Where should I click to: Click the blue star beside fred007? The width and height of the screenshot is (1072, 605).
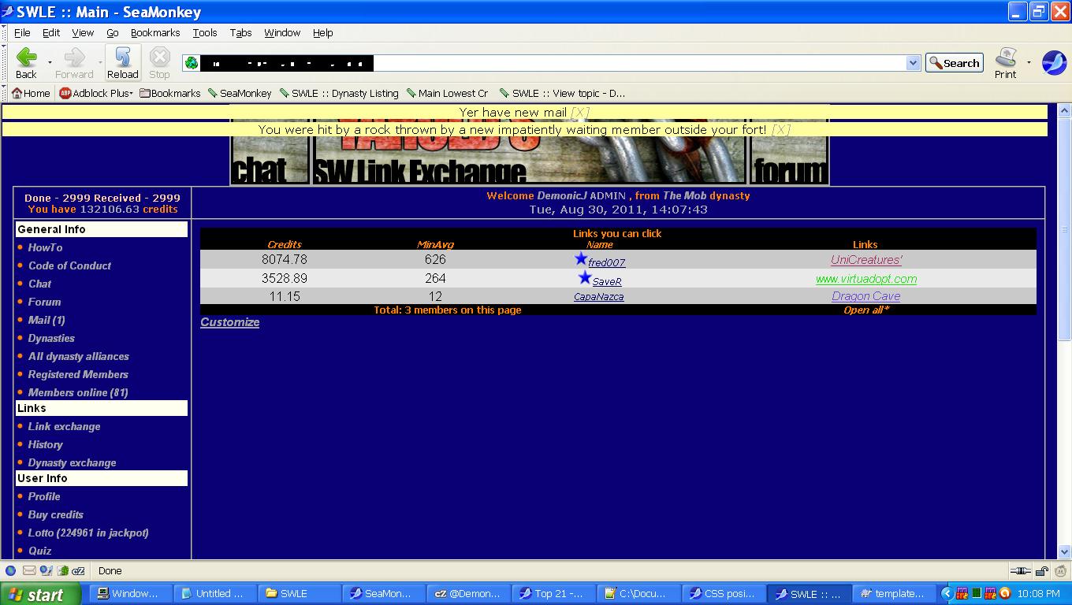(581, 259)
